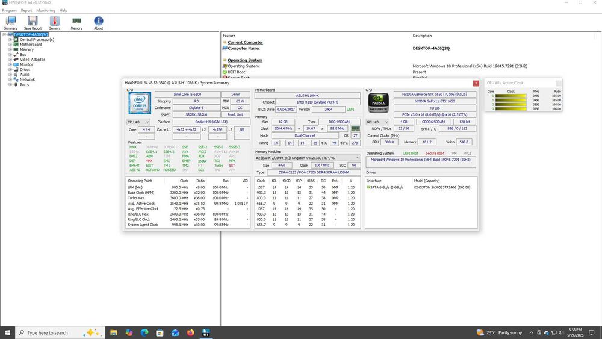The height and width of the screenshot is (339, 602).
Task: Click core 2 clock bar
Action: [x=510, y=104]
